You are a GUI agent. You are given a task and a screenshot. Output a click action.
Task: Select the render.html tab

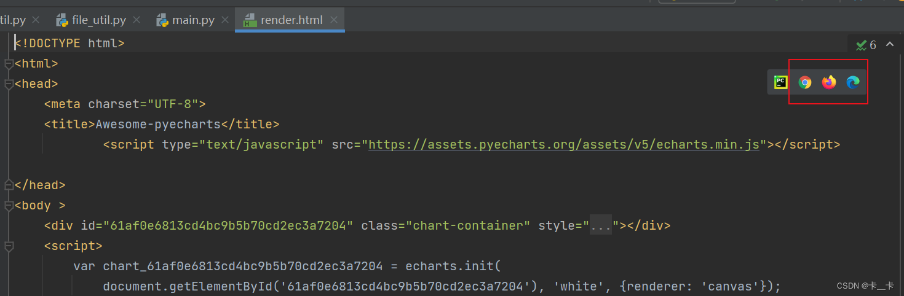[291, 20]
